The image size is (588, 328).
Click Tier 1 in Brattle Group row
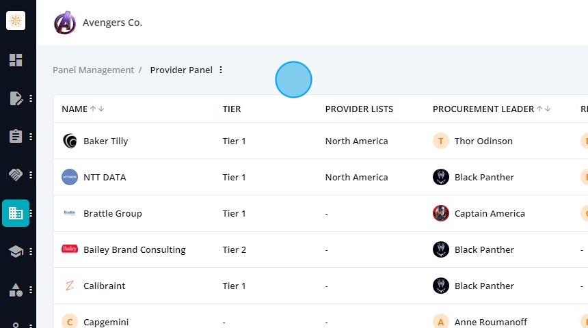point(234,213)
